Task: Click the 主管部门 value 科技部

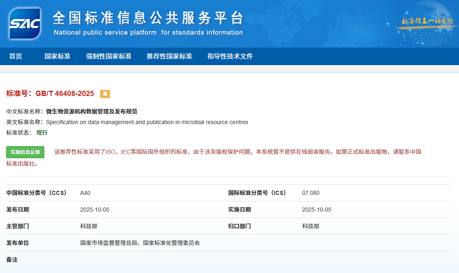Action: coord(89,226)
